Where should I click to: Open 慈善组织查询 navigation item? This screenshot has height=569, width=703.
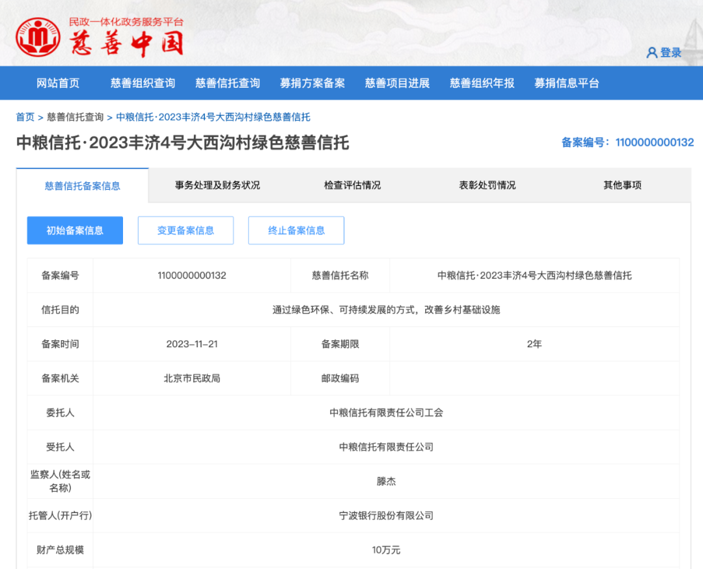coord(143,83)
